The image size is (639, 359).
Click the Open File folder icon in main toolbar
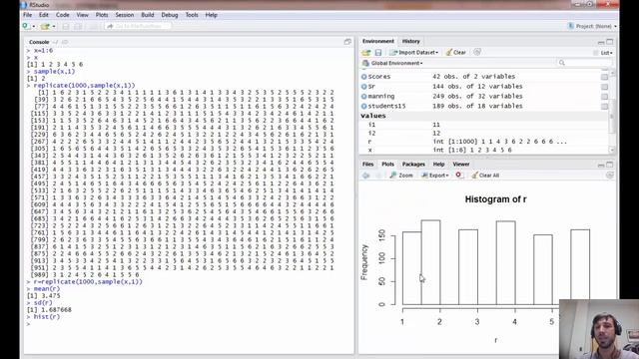(44, 26)
